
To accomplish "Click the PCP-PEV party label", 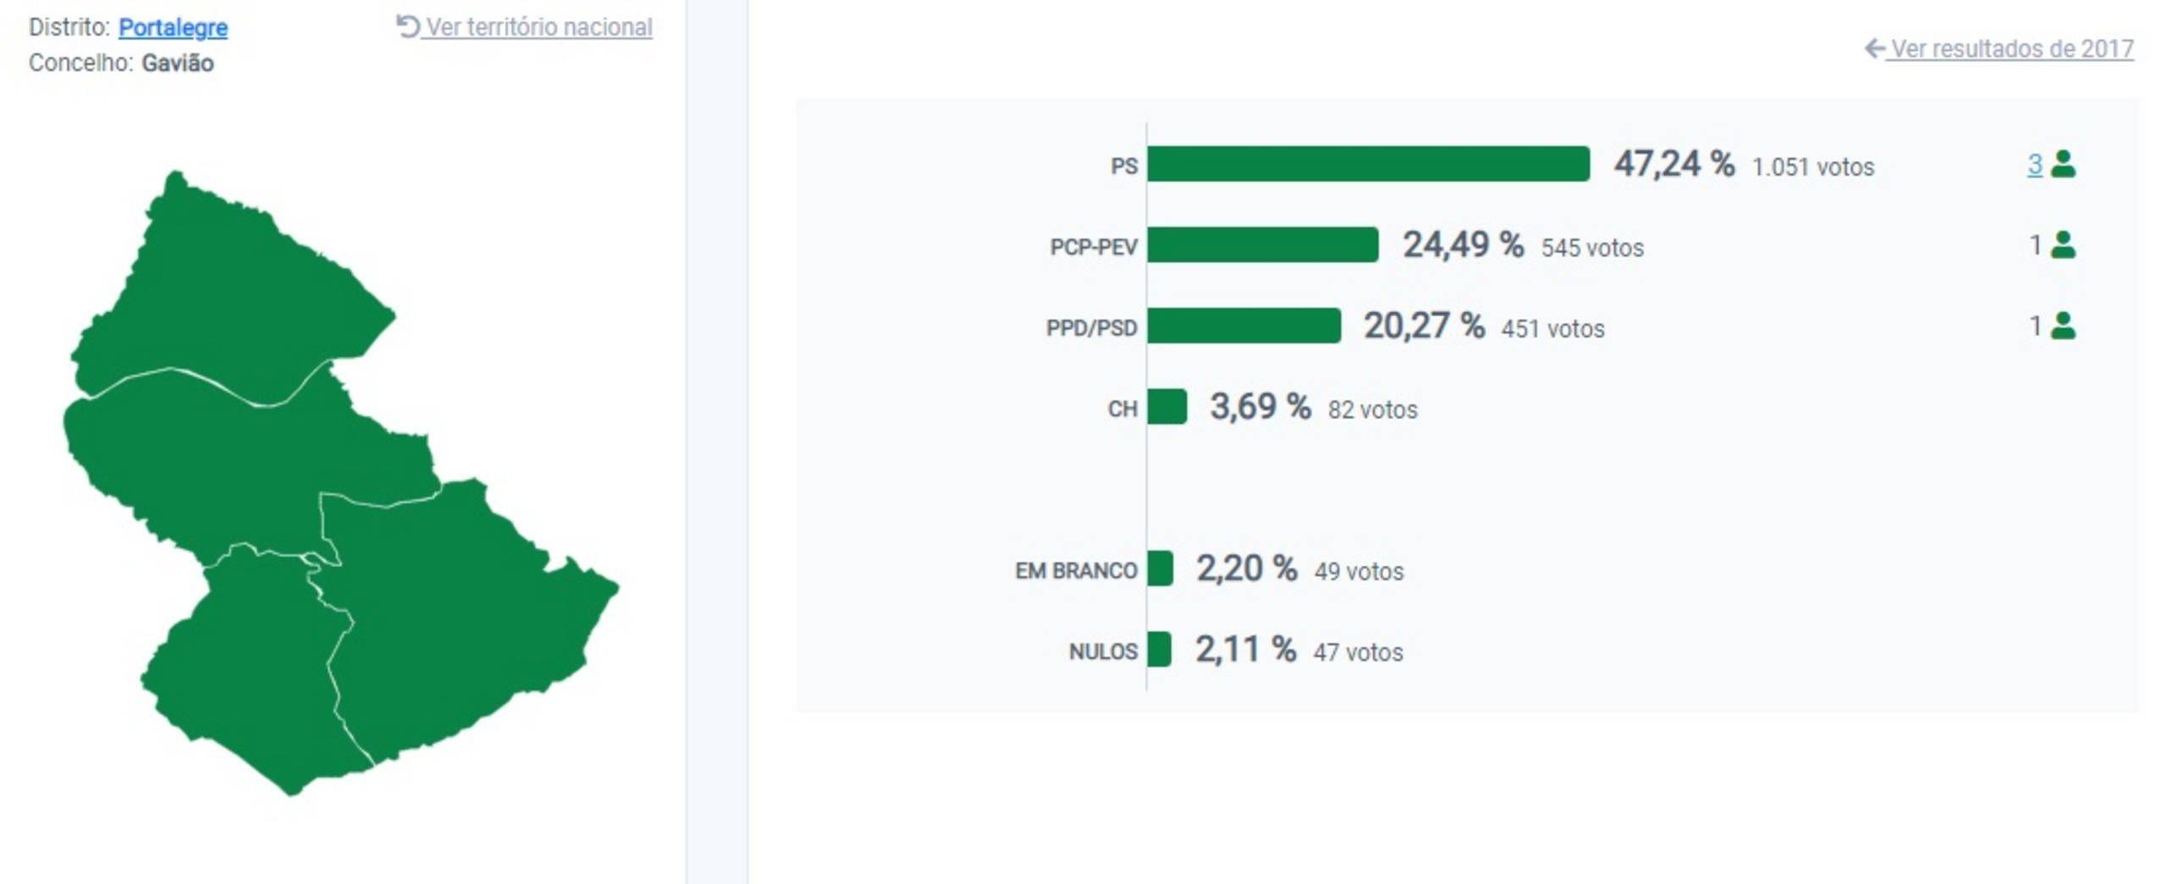I will point(1093,247).
